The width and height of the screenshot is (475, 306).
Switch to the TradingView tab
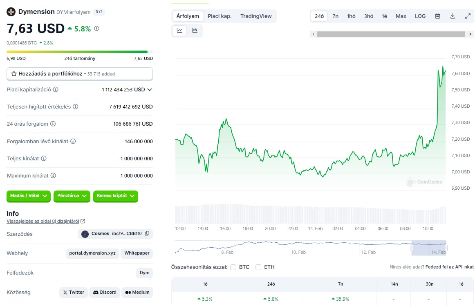click(256, 16)
